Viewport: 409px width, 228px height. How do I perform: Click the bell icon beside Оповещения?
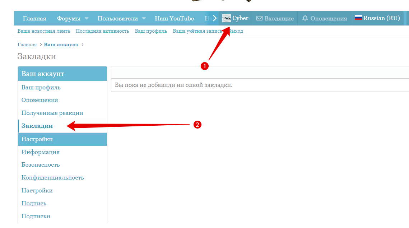click(305, 18)
